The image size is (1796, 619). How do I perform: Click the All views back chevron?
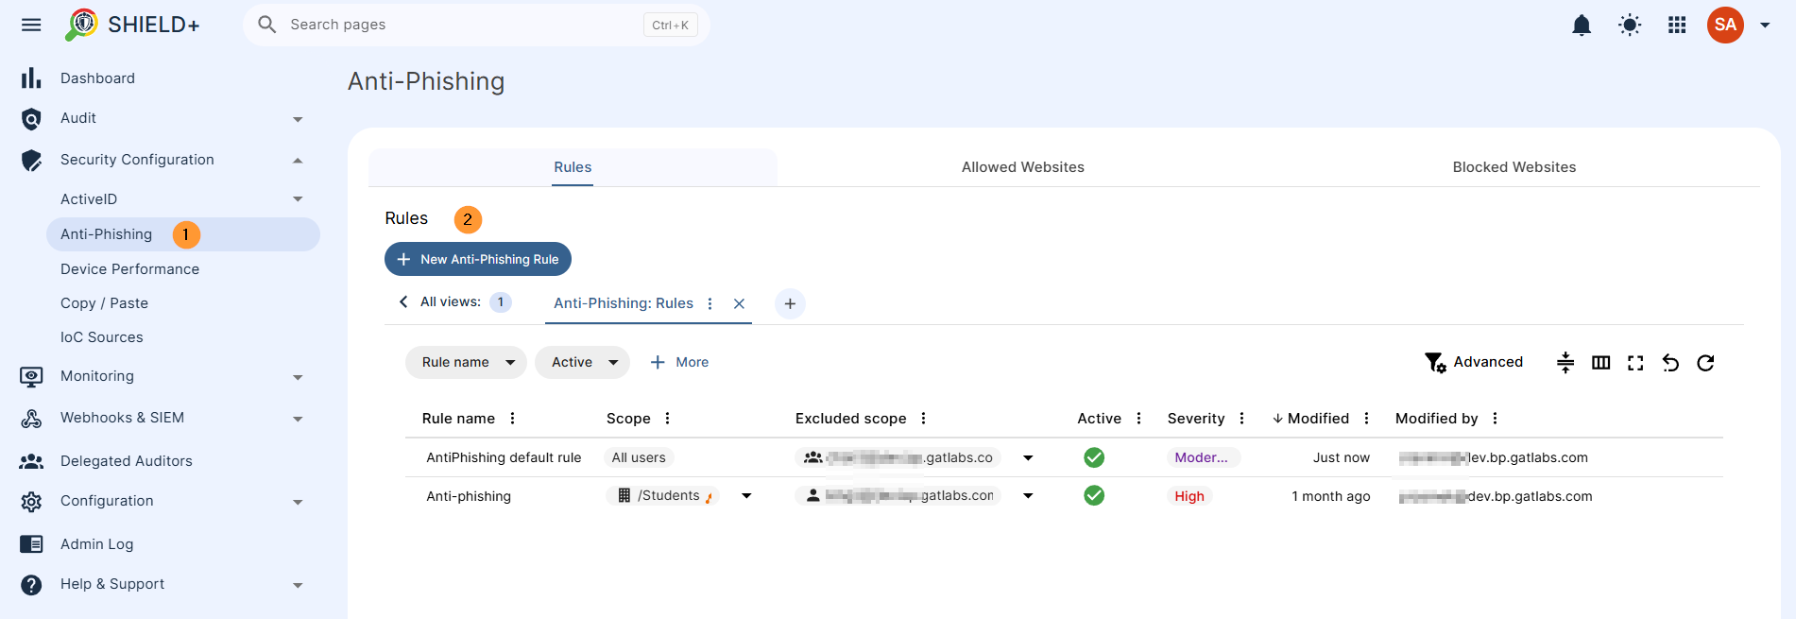pyautogui.click(x=403, y=301)
